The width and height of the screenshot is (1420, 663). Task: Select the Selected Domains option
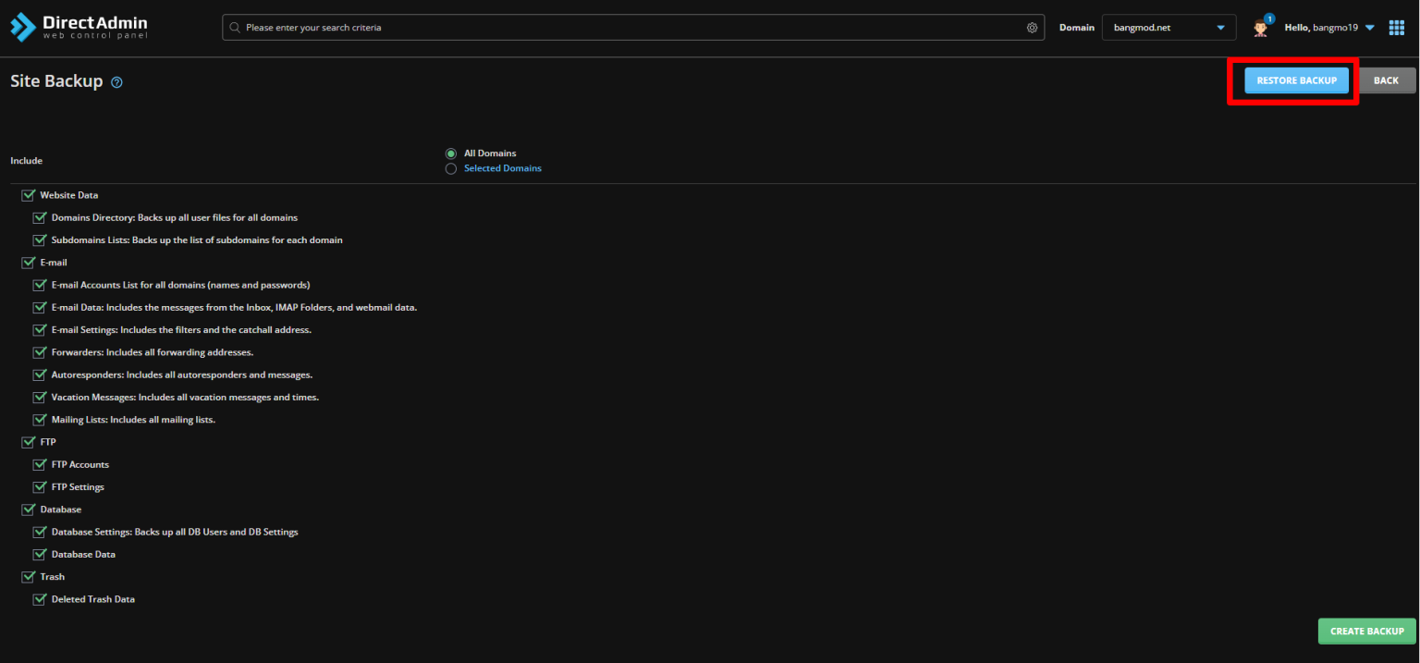[450, 168]
